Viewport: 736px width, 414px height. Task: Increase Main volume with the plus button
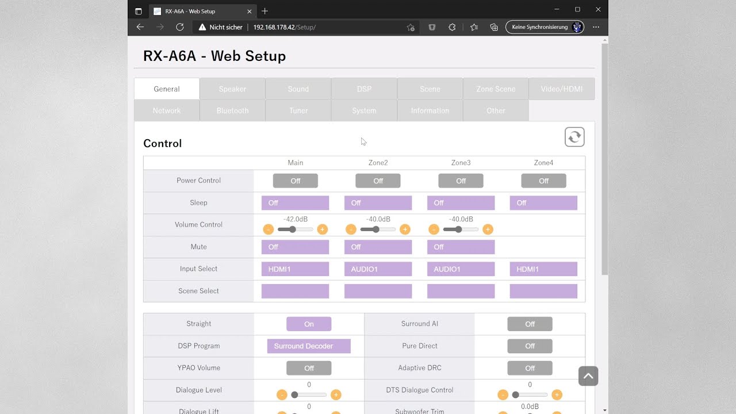pyautogui.click(x=323, y=229)
